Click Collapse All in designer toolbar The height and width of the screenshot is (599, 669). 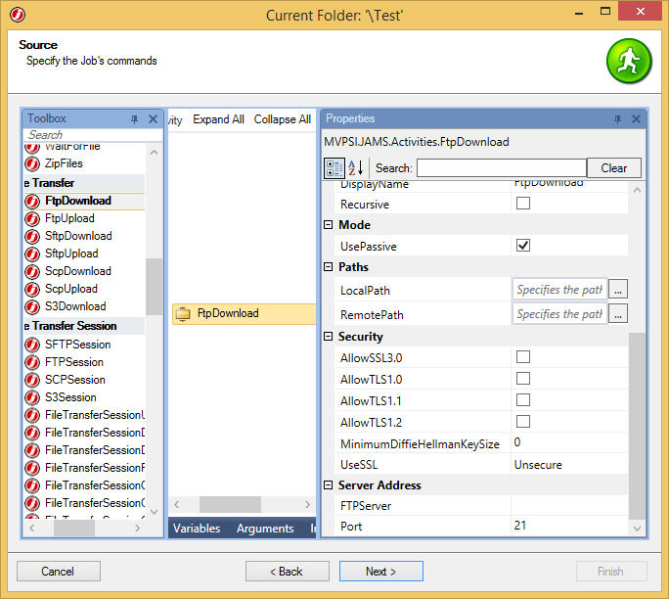[283, 119]
